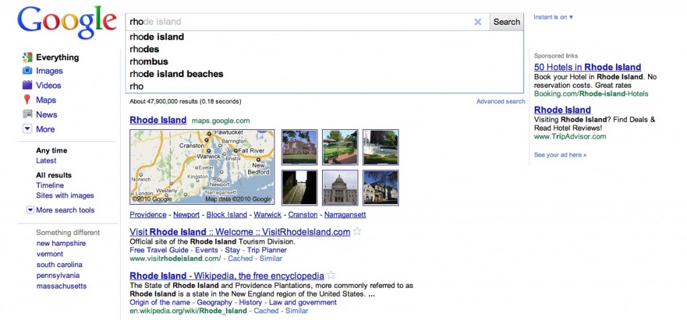Viewport: 687px width, 320px height.
Task: Click the Warwick link below the map
Action: click(x=268, y=215)
